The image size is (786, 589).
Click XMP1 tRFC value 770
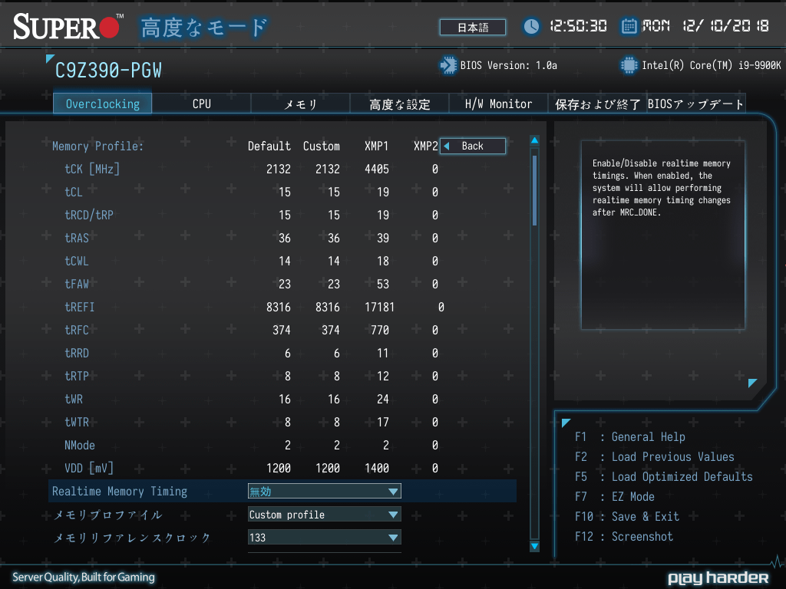(380, 331)
